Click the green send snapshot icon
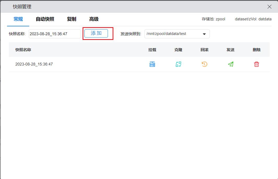 pos(230,64)
